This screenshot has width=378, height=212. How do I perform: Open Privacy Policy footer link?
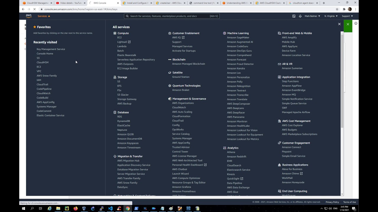point(332,202)
